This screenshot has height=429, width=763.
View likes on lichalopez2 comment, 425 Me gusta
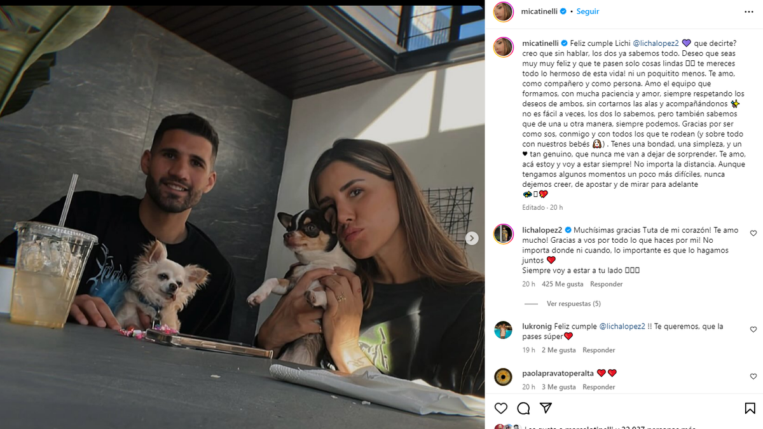(562, 284)
